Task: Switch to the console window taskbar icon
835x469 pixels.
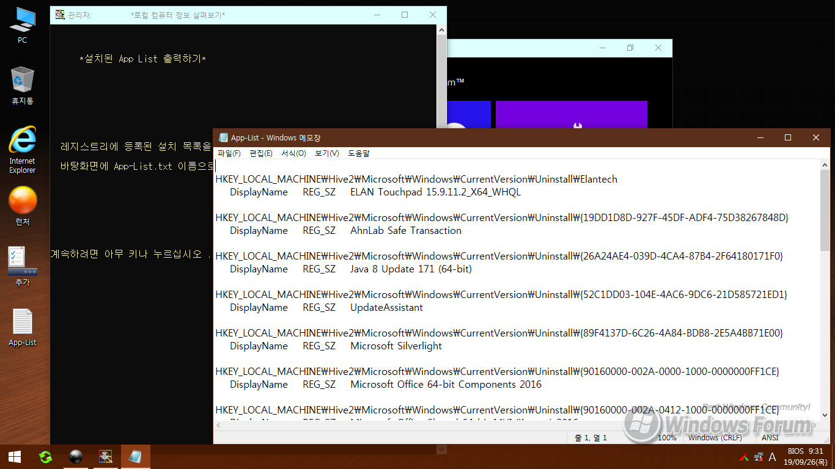Action: coord(106,457)
